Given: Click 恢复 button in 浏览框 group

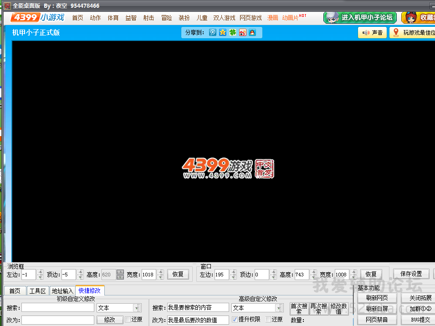Looking at the screenshot, I should [x=178, y=274].
